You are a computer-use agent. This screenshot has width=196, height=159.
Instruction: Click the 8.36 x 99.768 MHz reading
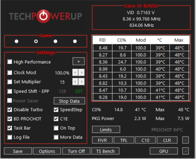[142, 19]
